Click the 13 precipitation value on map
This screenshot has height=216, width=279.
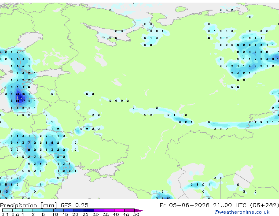pyautogui.click(x=6, y=192)
